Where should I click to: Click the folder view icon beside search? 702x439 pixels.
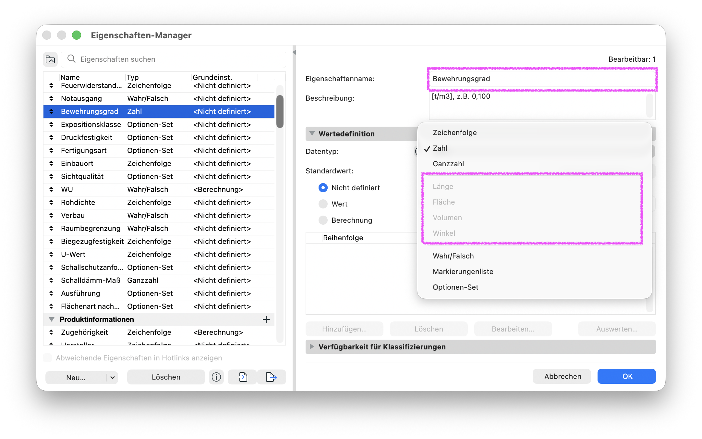click(x=50, y=59)
